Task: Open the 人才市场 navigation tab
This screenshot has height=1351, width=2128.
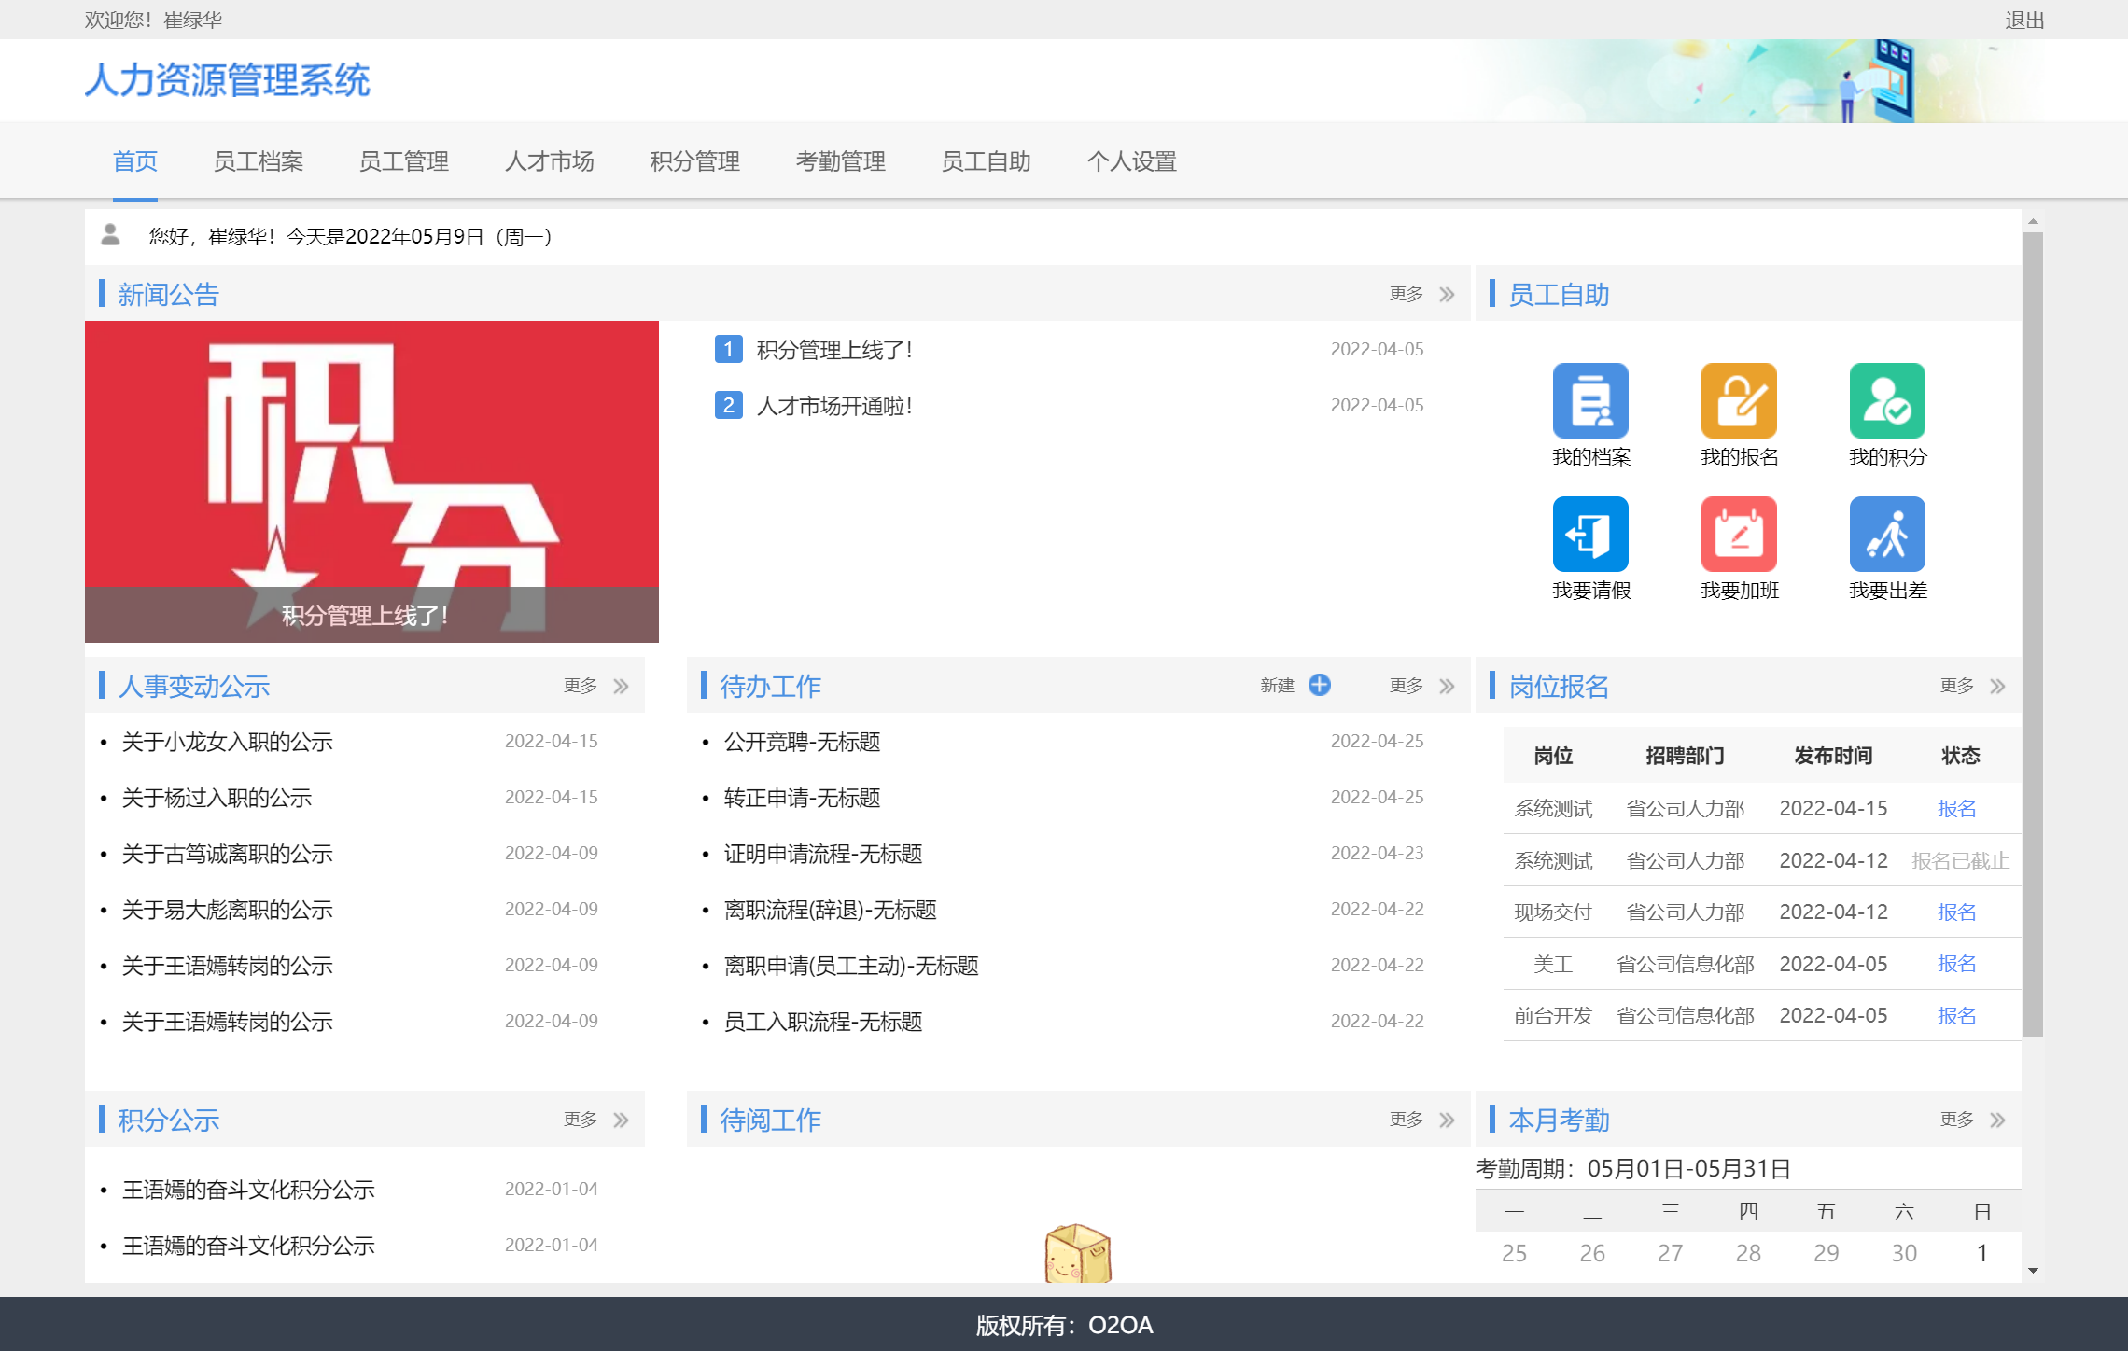Action: pyautogui.click(x=549, y=161)
